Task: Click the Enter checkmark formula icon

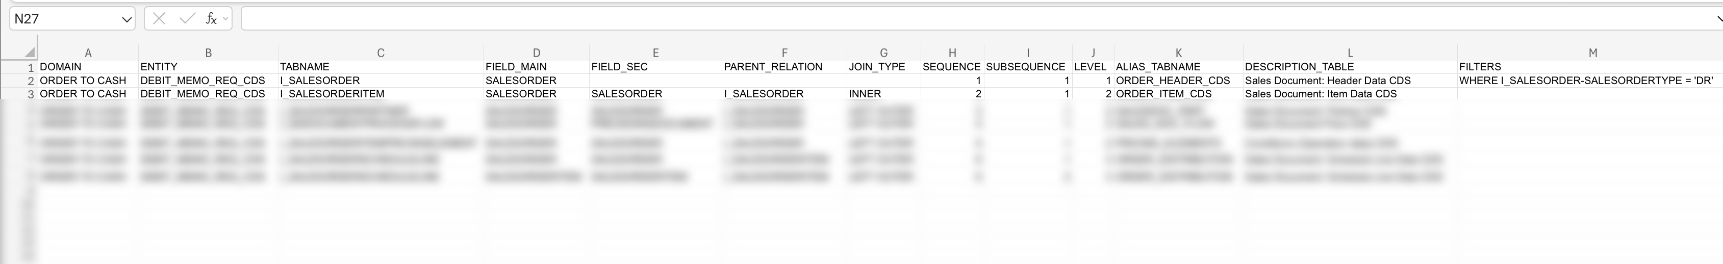Action: point(187,19)
